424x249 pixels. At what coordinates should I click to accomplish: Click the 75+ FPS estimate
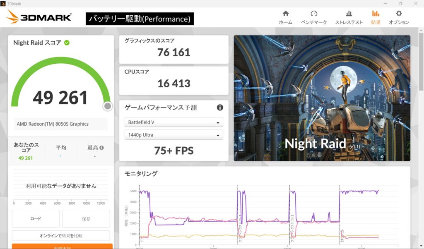174,151
